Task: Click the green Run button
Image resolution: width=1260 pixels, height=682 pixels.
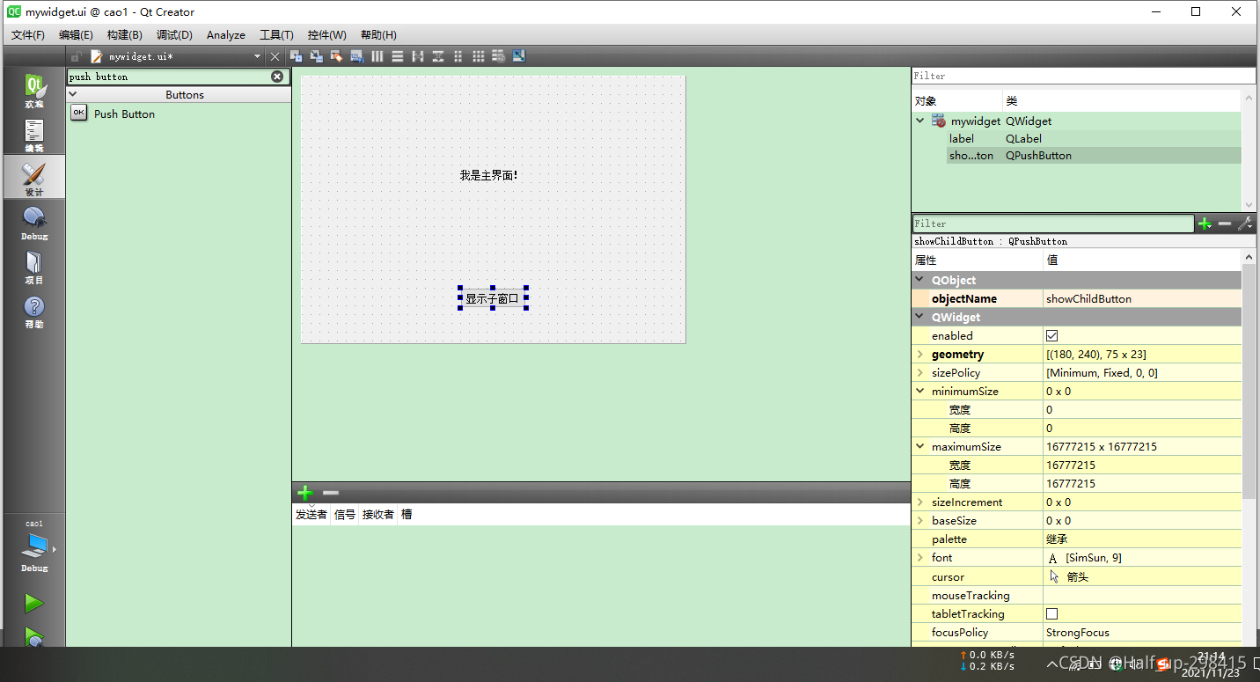Action: point(33,603)
